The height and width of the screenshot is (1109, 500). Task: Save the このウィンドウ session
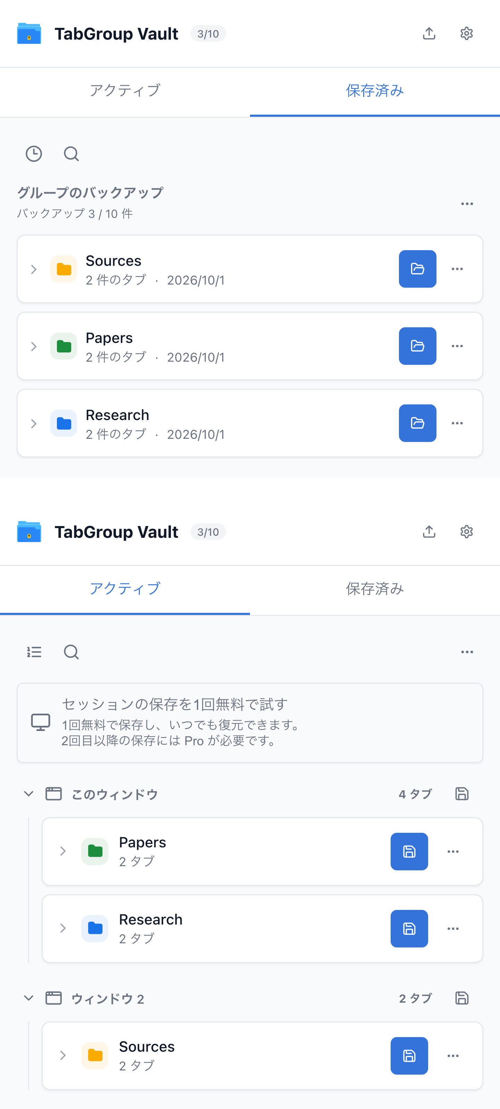point(462,794)
